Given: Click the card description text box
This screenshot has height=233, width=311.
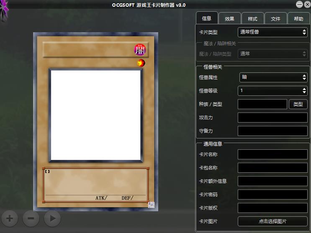Looking at the screenshot, I should click(x=95, y=185).
